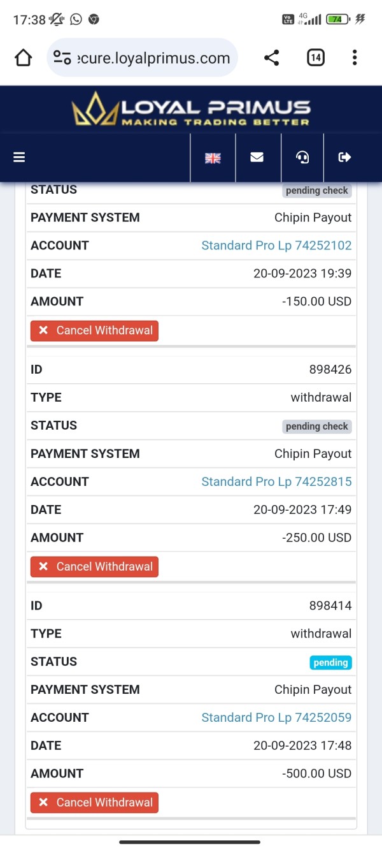382x850 pixels.
Task: Open account Standard Pro Lp 74252815
Action: (276, 481)
